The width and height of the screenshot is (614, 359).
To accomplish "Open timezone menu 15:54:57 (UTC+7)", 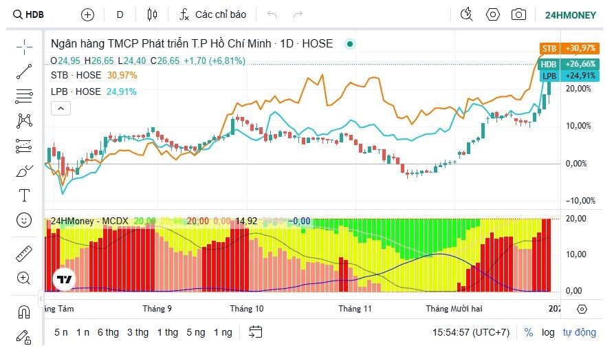I will pyautogui.click(x=471, y=332).
